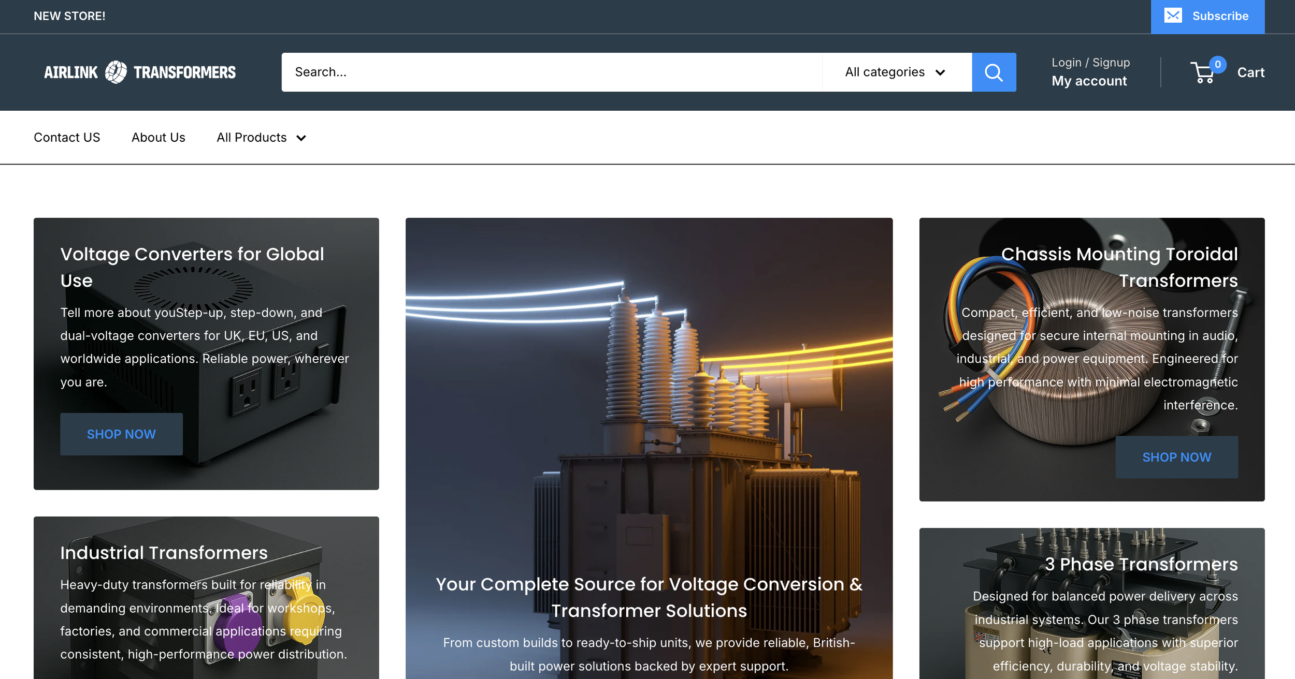Go to the About Us page

tap(158, 138)
